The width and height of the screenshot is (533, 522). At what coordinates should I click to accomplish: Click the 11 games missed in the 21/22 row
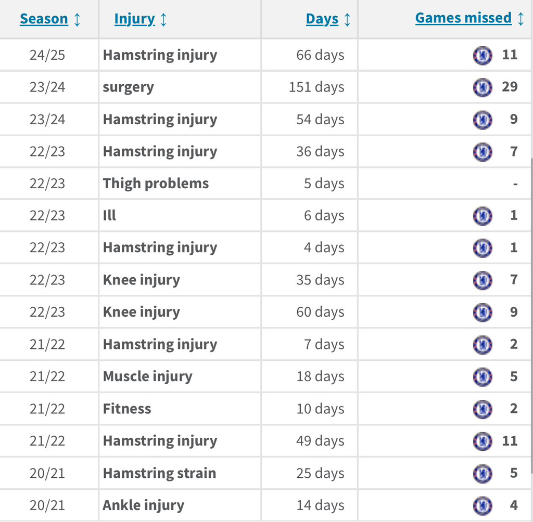pyautogui.click(x=510, y=441)
